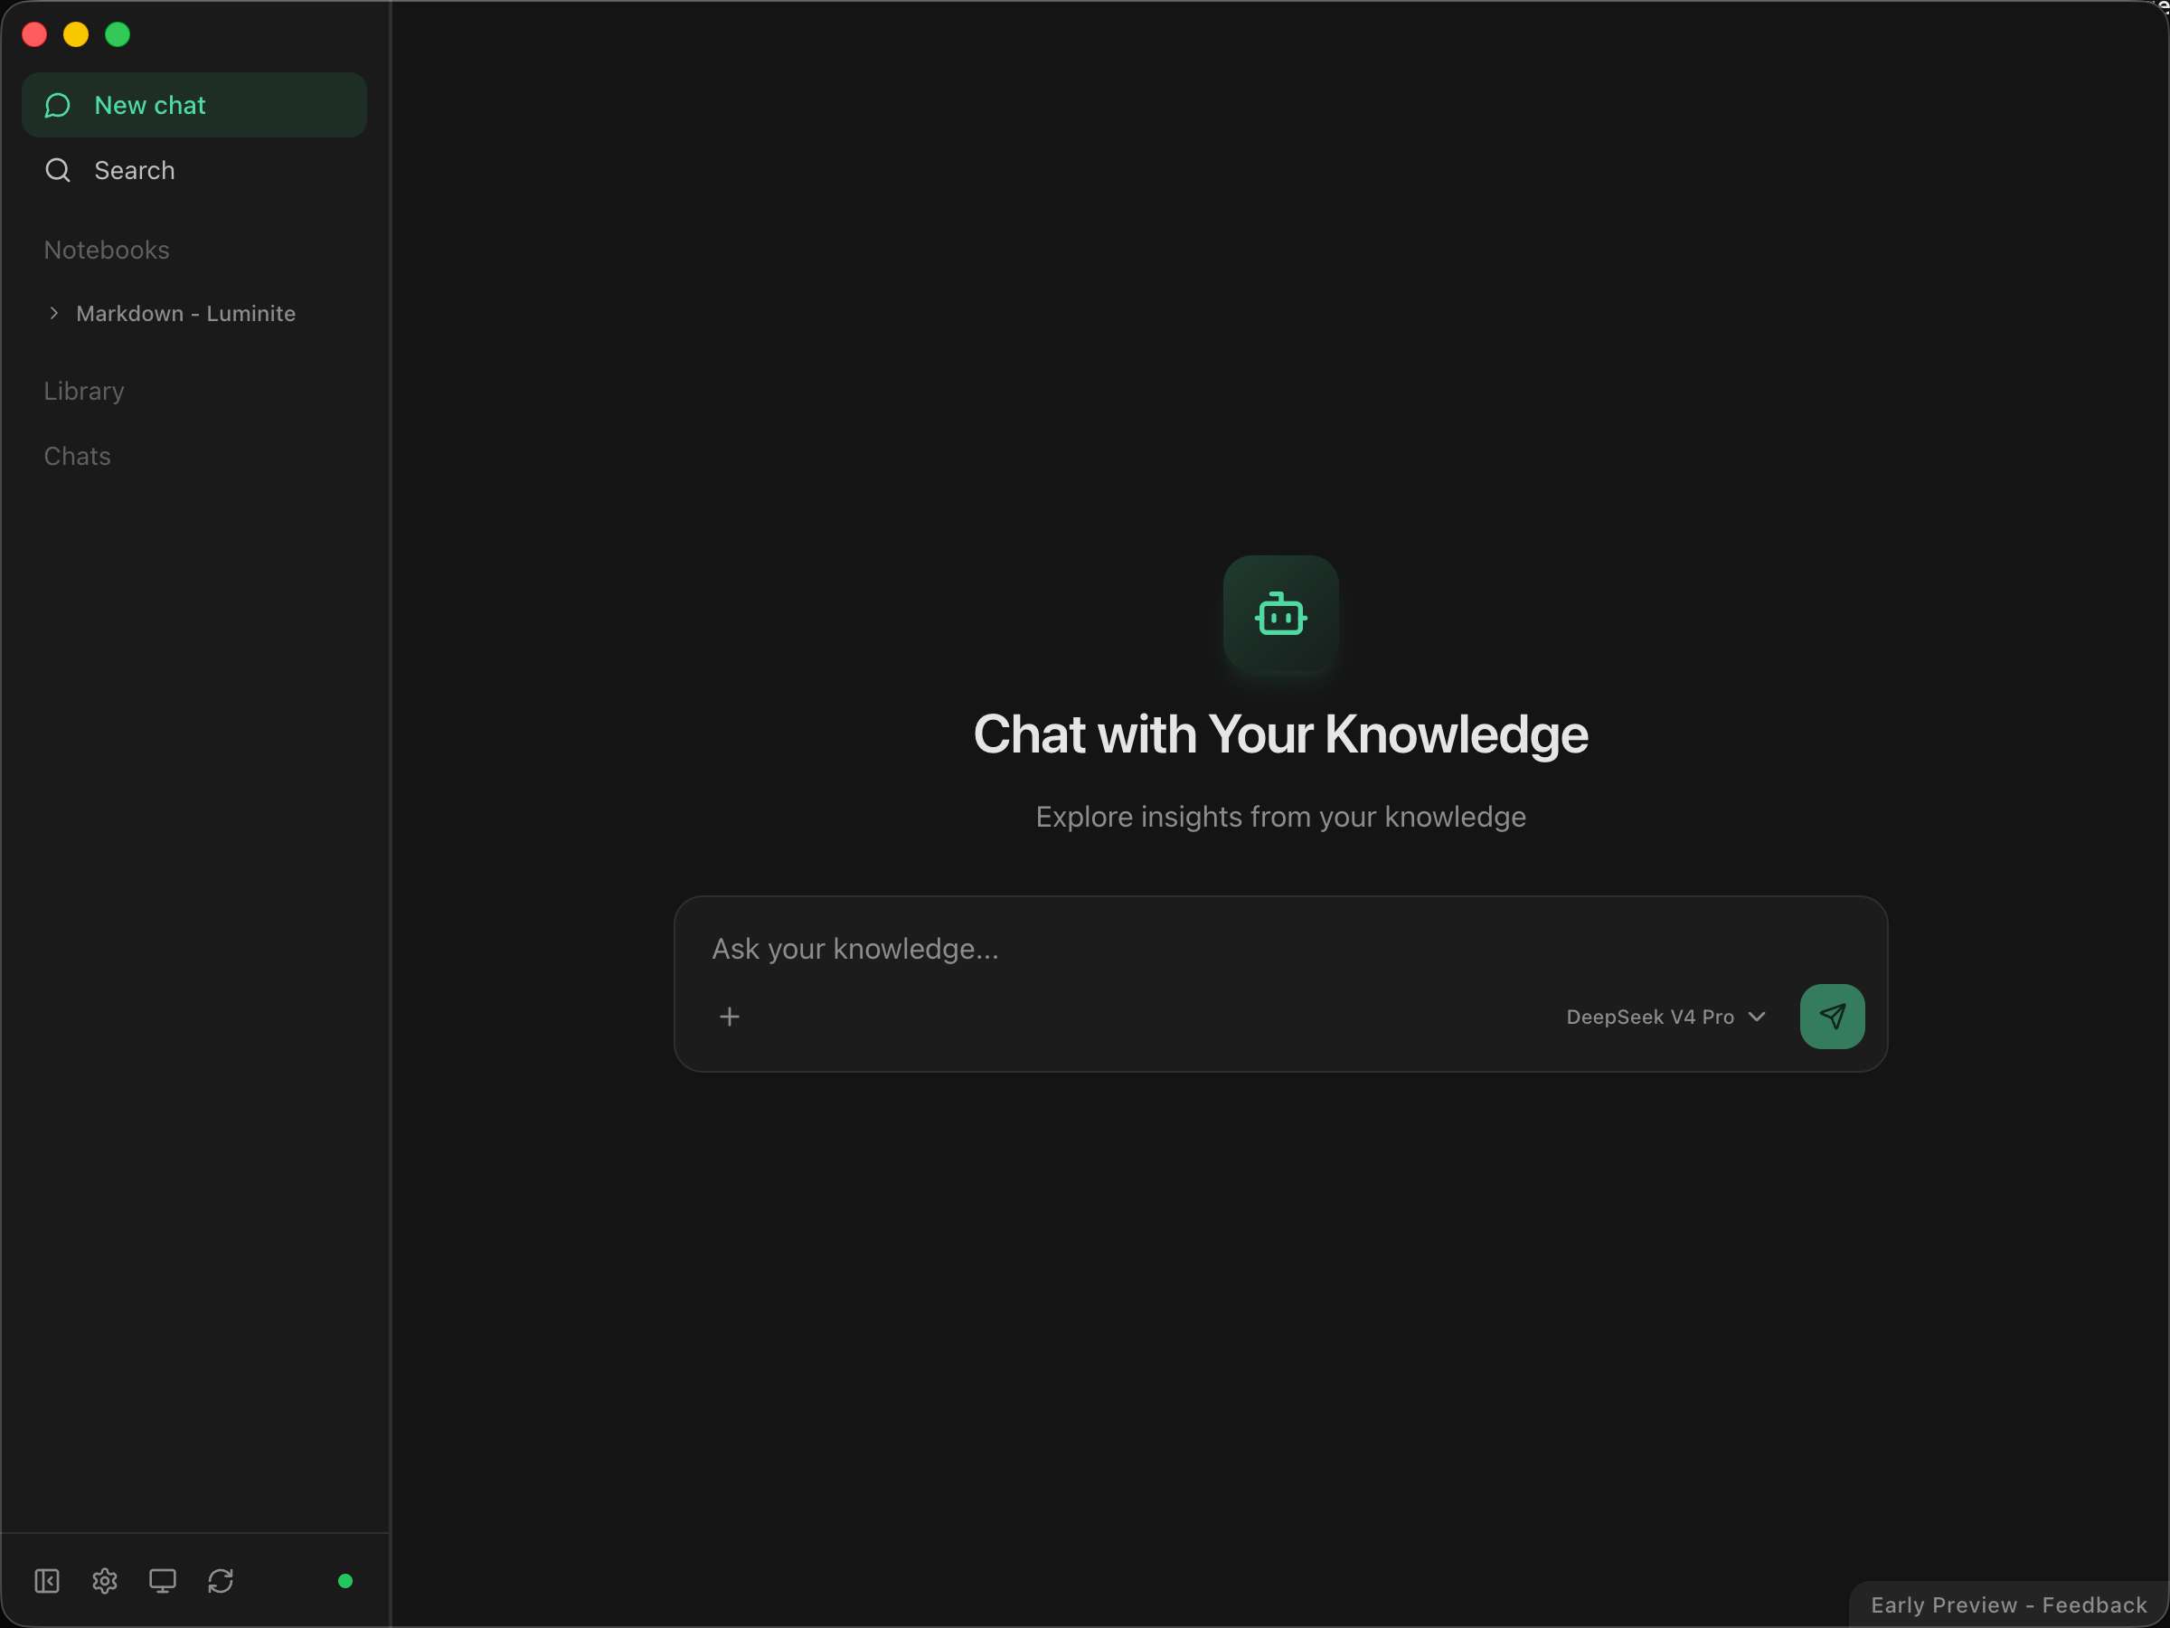Click the Chat with Your Knowledge heading
2170x1628 pixels.
(1281, 734)
